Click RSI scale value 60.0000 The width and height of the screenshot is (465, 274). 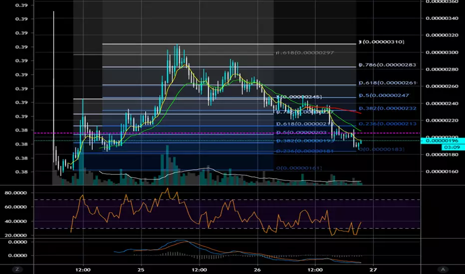pos(16,207)
